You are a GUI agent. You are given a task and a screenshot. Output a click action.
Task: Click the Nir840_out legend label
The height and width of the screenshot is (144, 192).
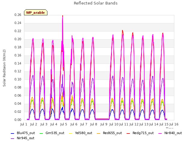tap(173, 133)
